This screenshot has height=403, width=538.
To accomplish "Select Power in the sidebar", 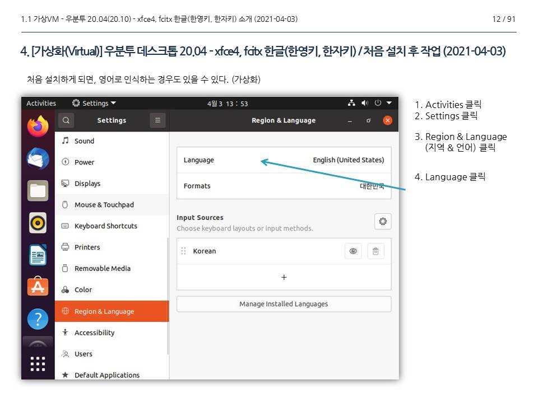I will point(112,162).
